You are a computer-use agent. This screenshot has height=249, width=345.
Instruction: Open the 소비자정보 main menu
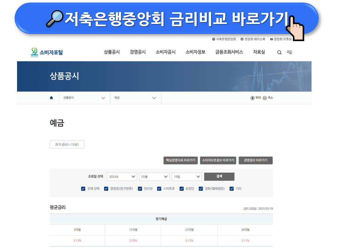(195, 52)
